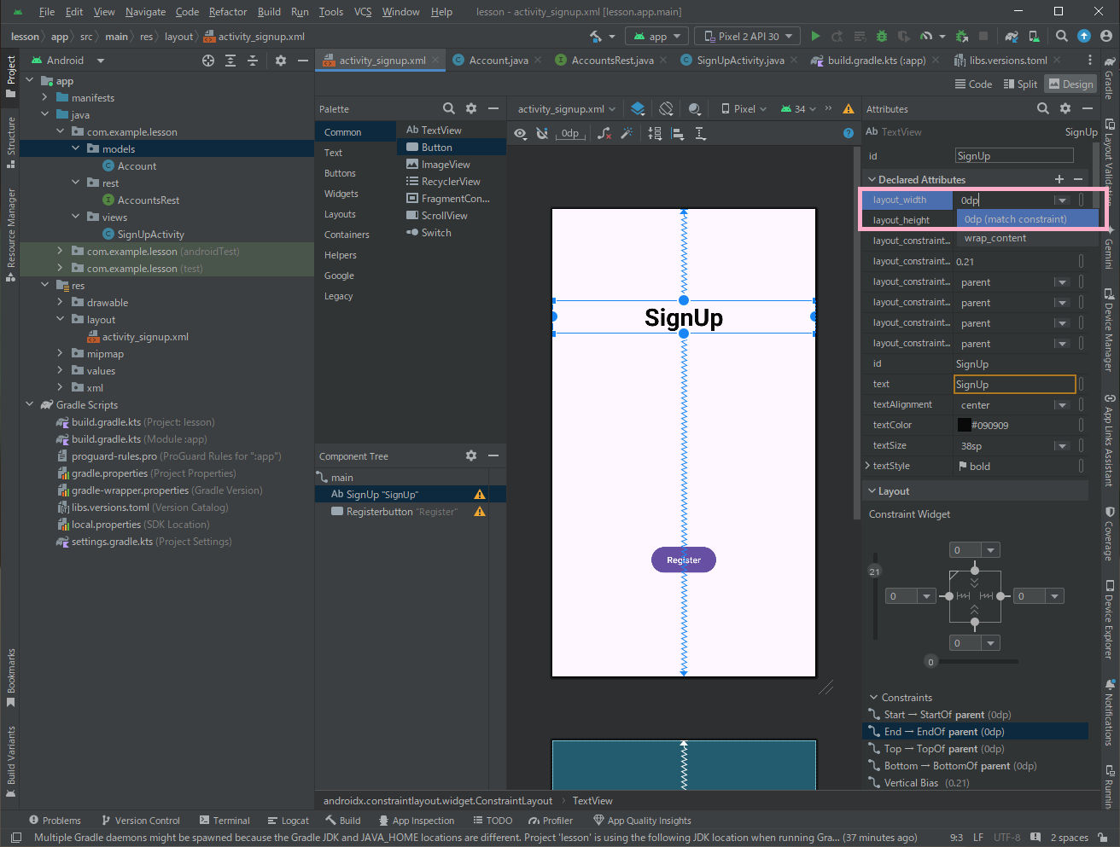This screenshot has height=847, width=1120.
Task: Open Attributes panel settings gear
Action: [1065, 108]
